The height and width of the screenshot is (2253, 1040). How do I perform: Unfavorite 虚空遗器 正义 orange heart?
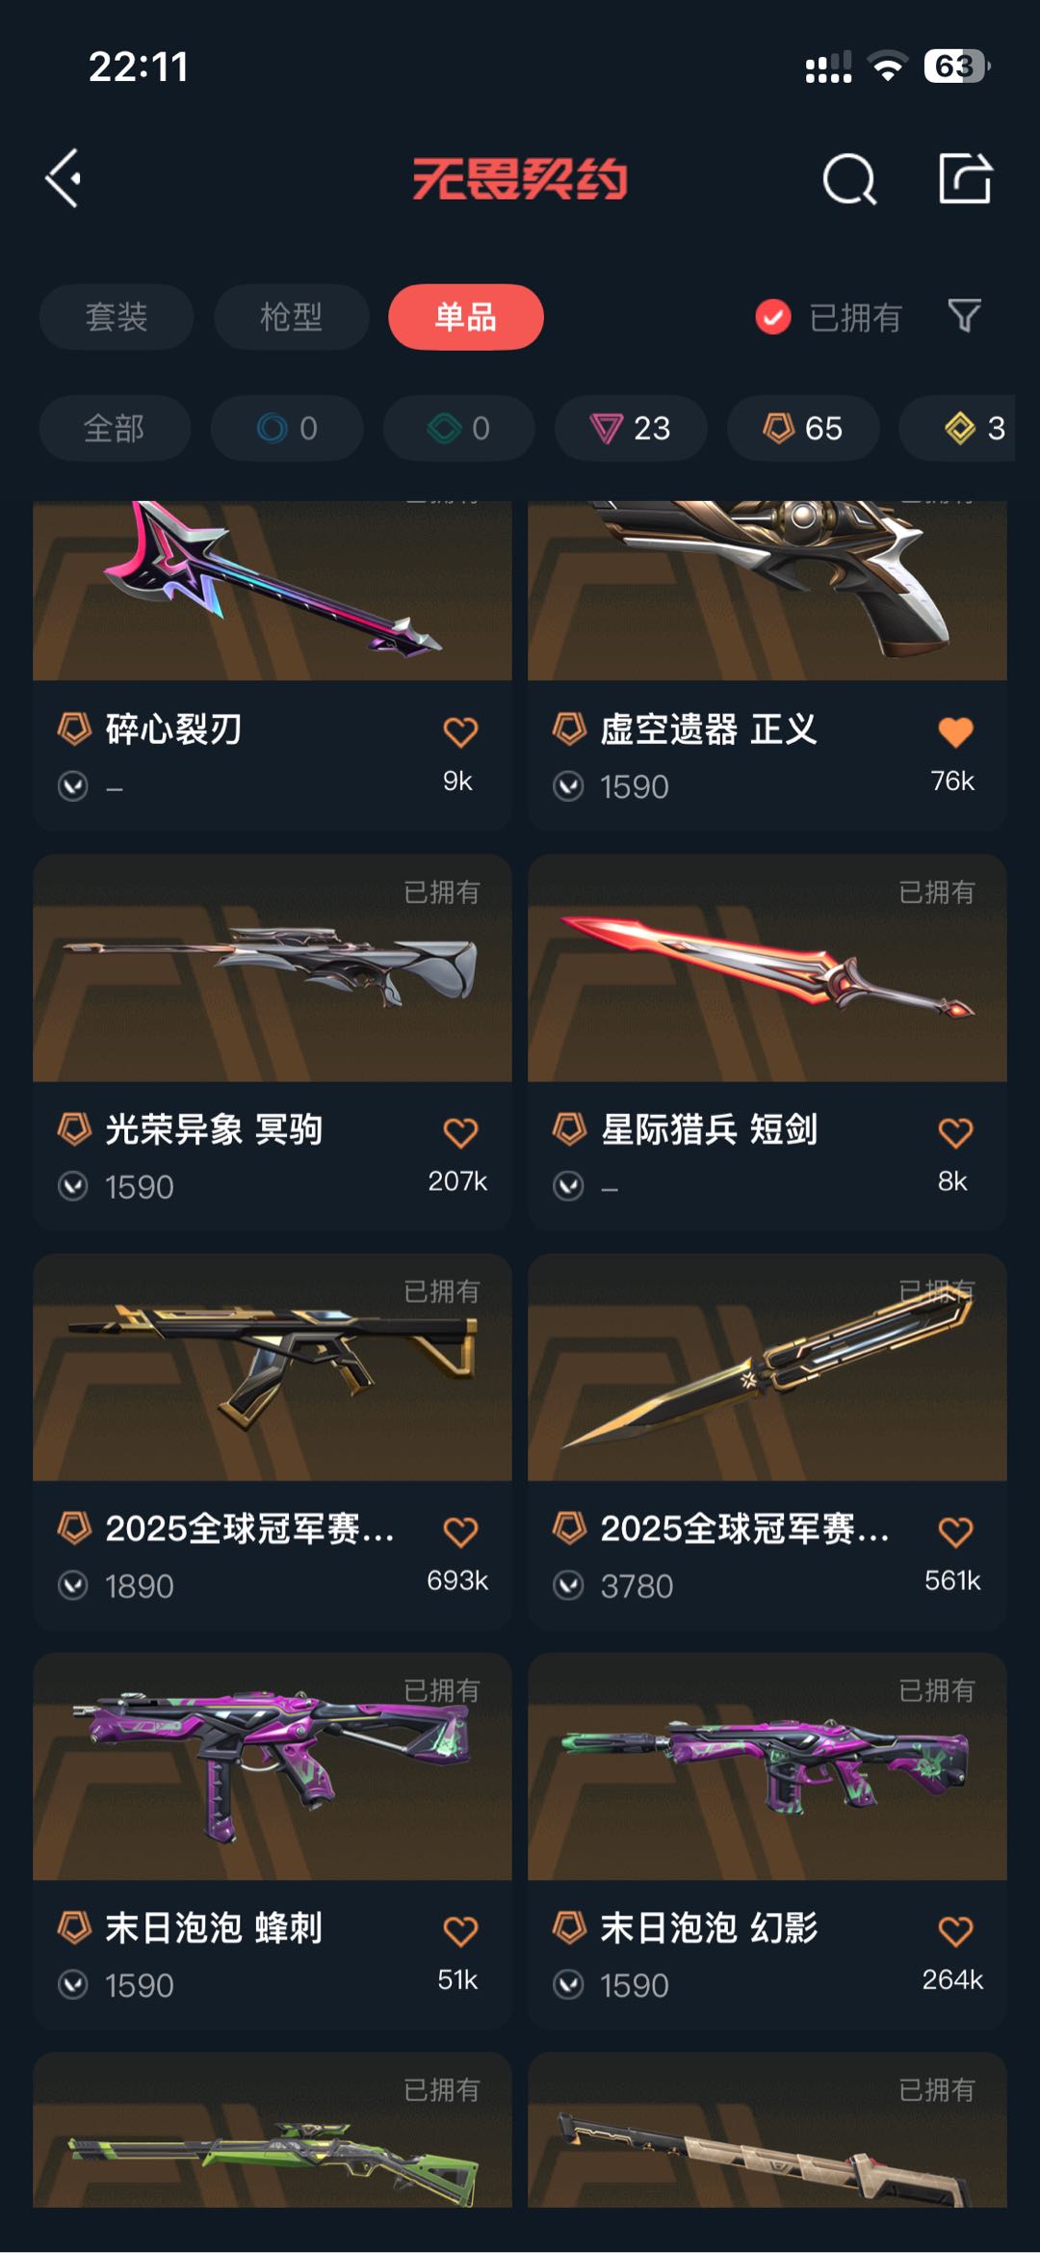click(x=955, y=731)
